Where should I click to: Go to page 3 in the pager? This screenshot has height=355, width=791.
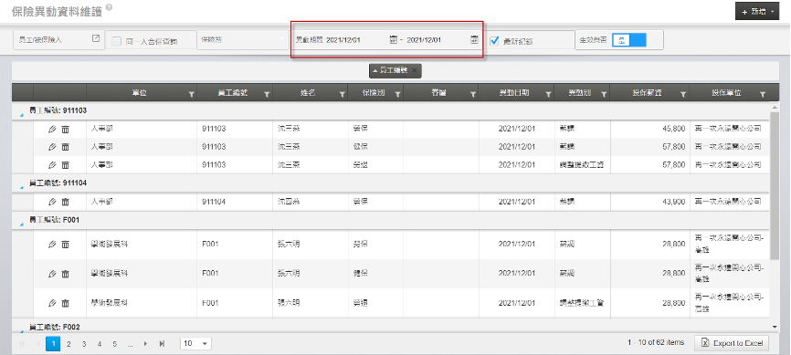(x=84, y=344)
